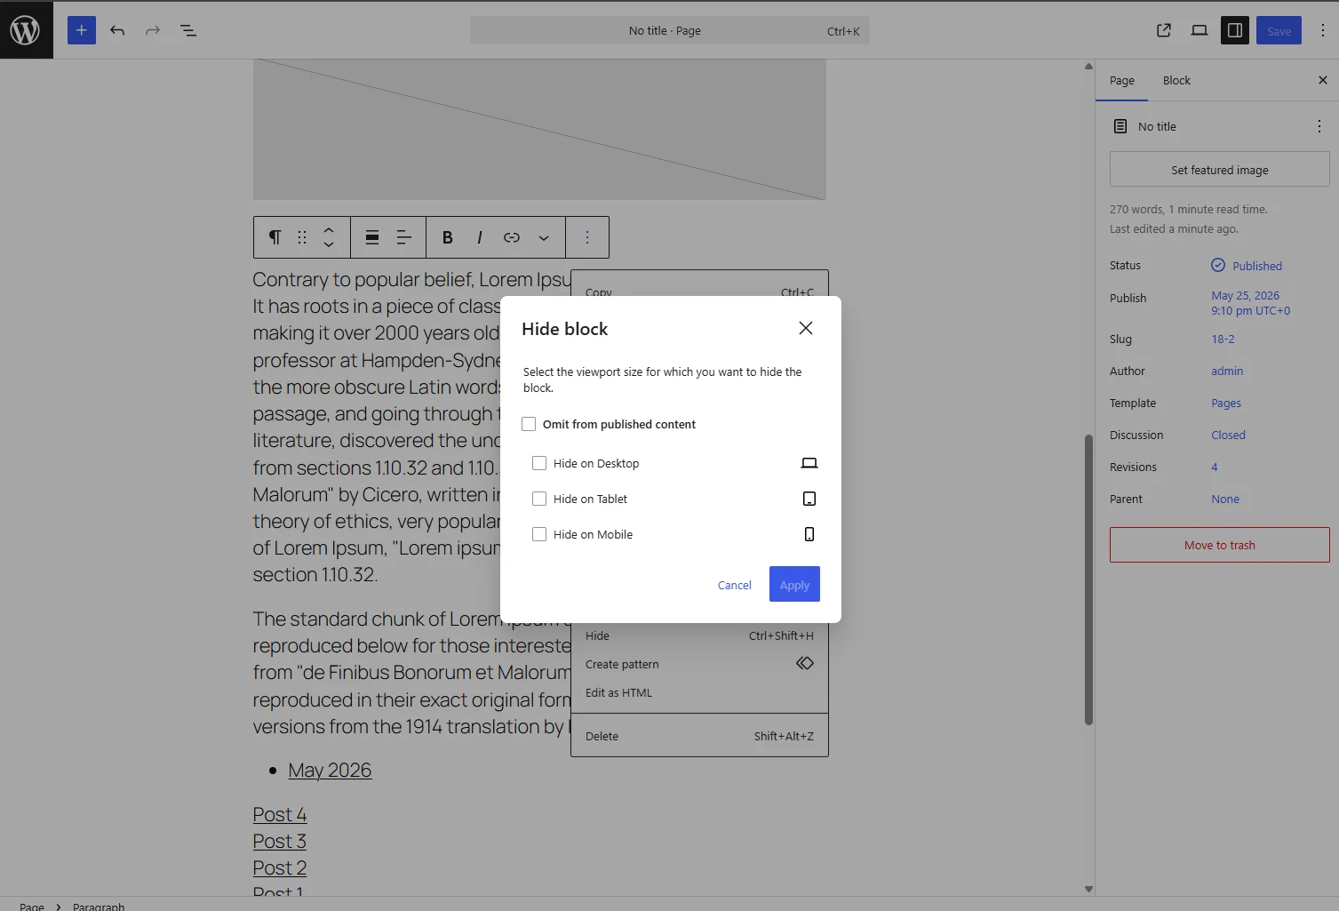Click the Paragraph breadcrumb in footer
The width and height of the screenshot is (1339, 911).
(99, 906)
